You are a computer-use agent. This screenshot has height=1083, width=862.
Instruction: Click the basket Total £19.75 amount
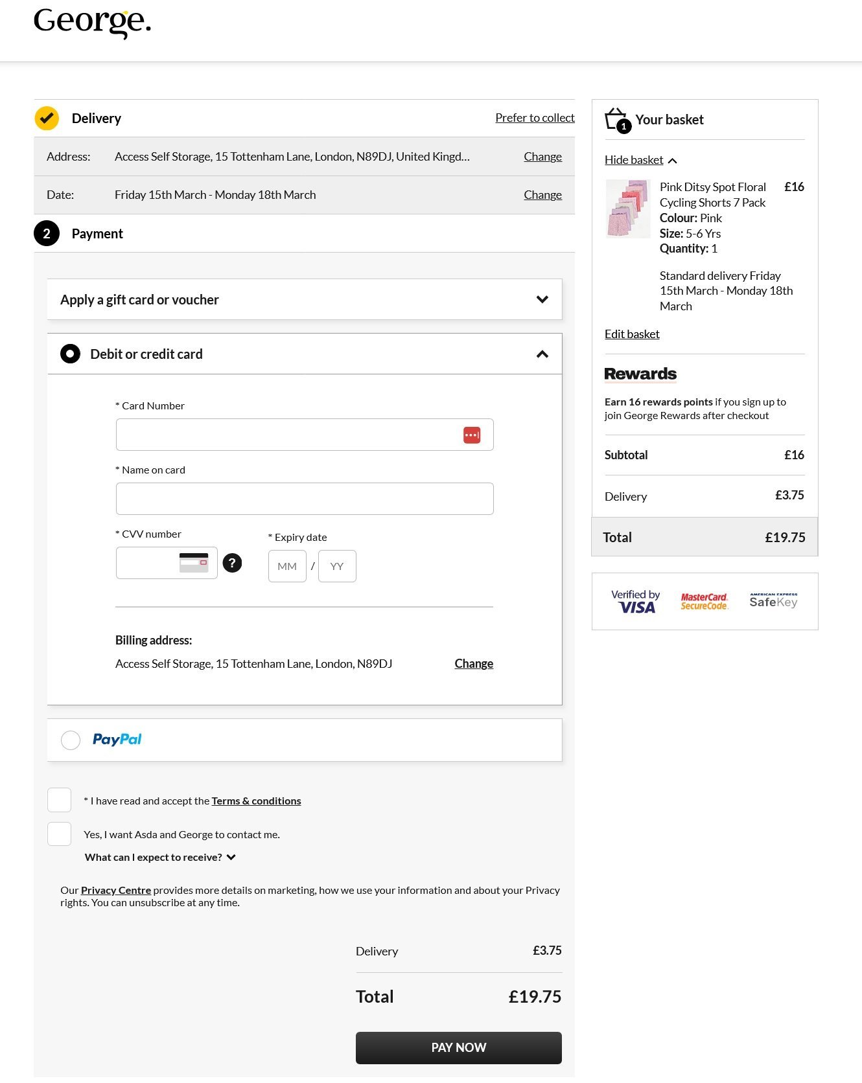[785, 538]
